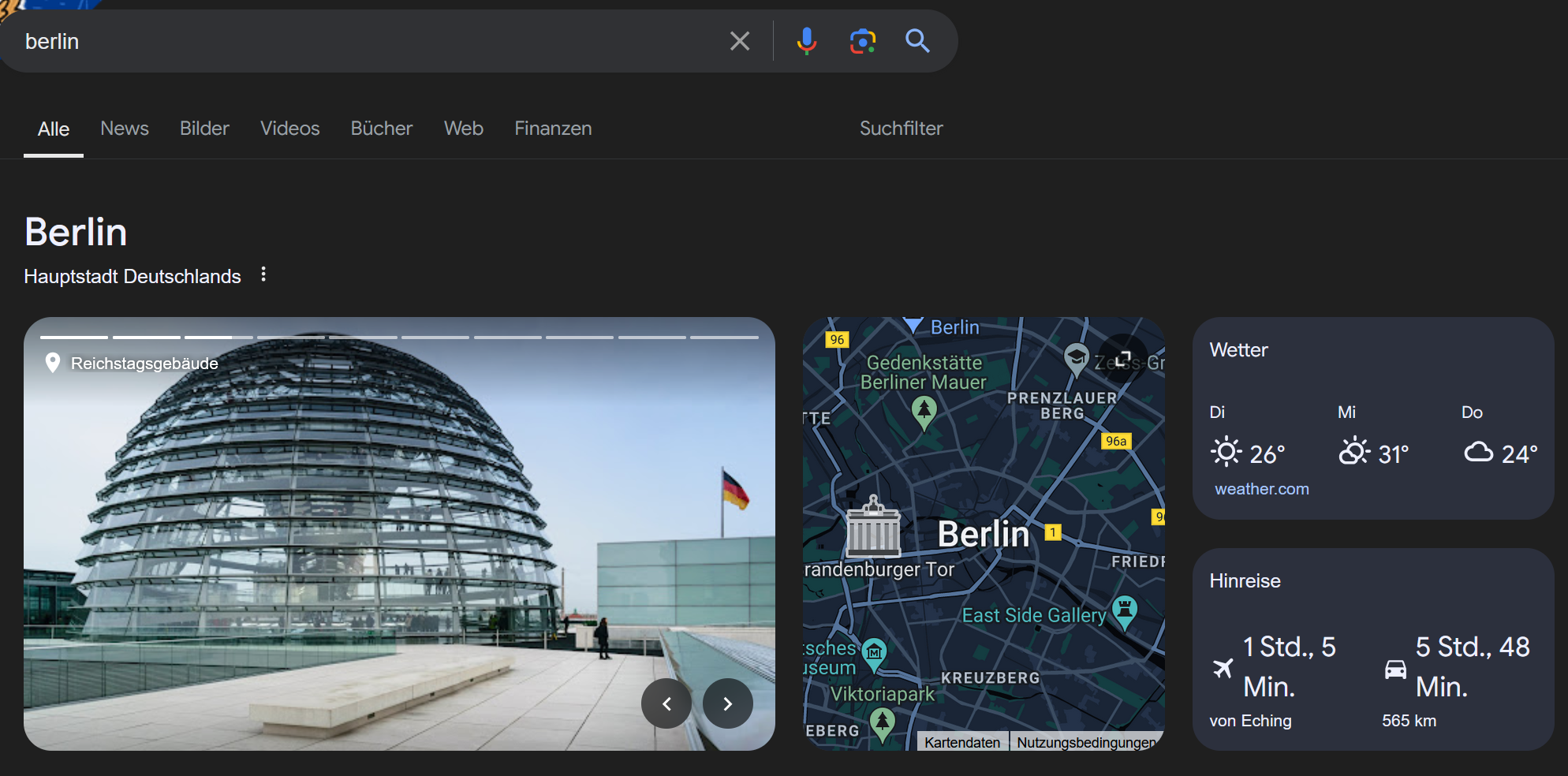This screenshot has height=776, width=1568.
Task: Select the airplane travel icon in Hinreise
Action: click(1223, 668)
